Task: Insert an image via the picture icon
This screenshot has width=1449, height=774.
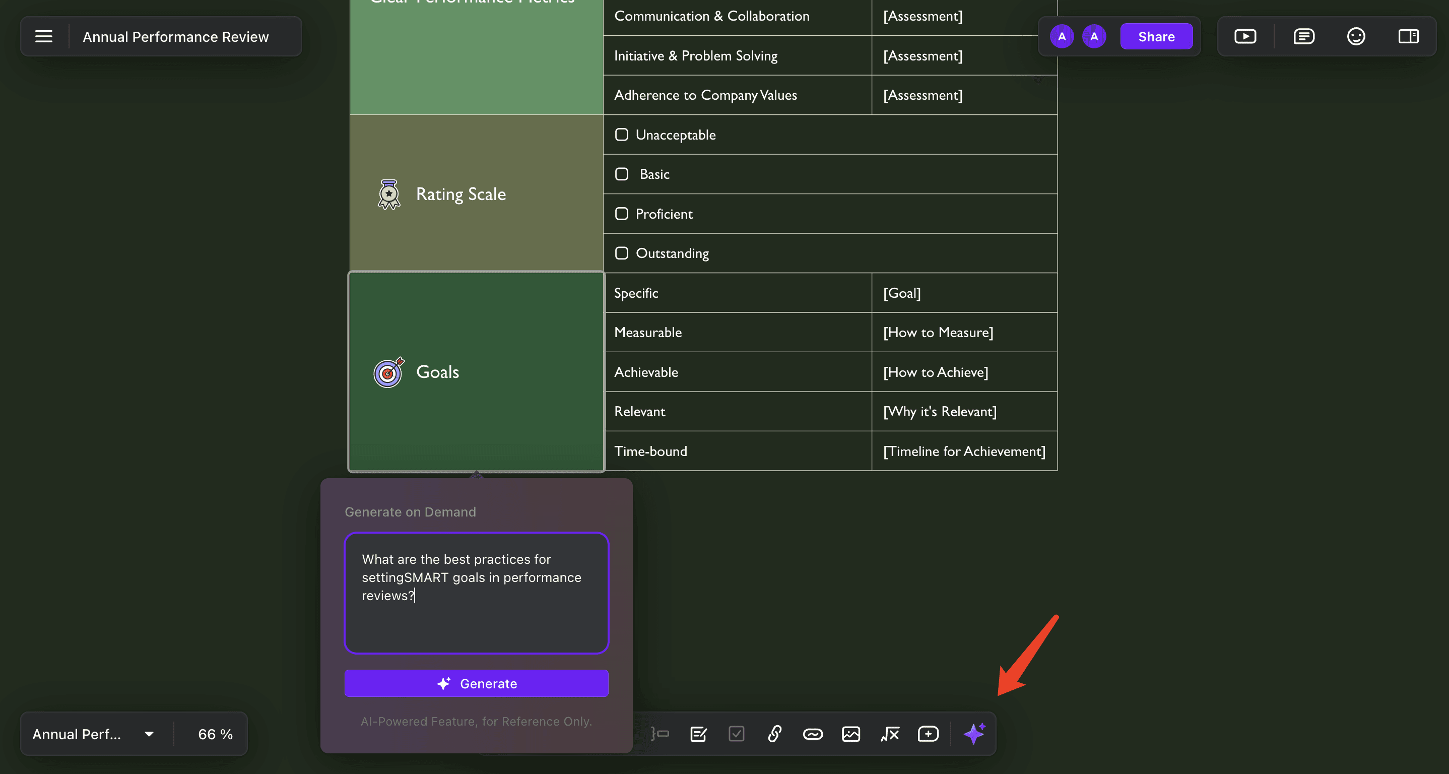Action: point(850,734)
